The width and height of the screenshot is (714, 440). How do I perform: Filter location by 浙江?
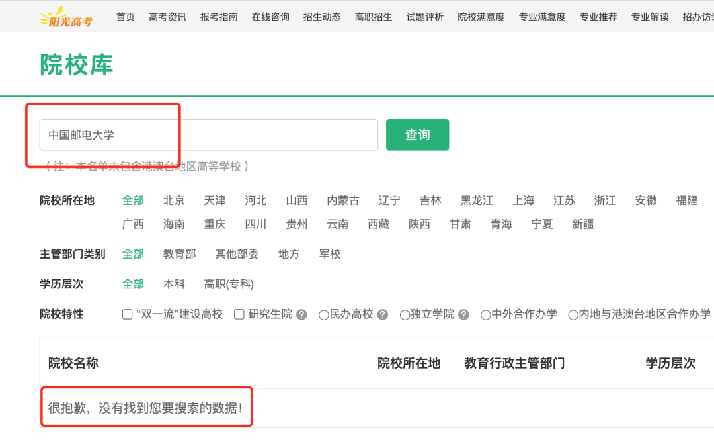click(x=605, y=200)
